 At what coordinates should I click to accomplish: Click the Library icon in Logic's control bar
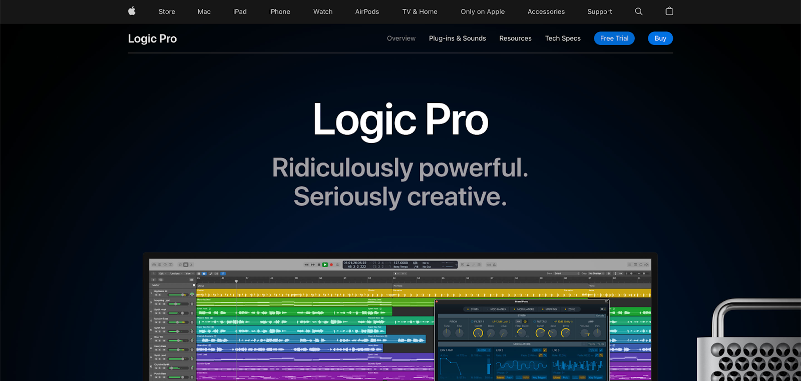click(154, 264)
